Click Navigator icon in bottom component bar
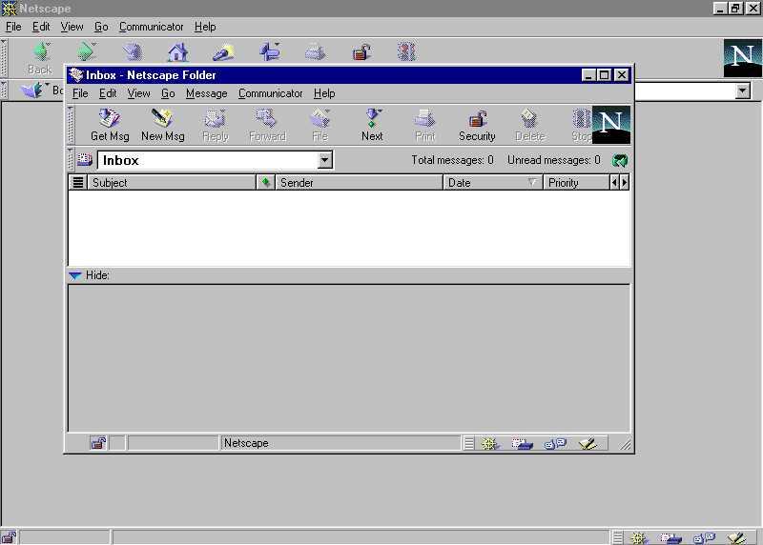The image size is (763, 545). (x=638, y=537)
